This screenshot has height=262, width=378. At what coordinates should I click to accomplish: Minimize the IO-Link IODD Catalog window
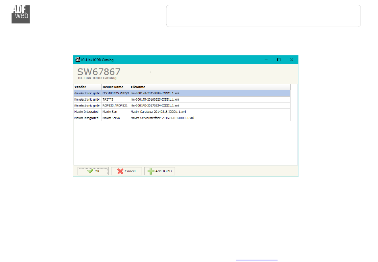pos(266,60)
